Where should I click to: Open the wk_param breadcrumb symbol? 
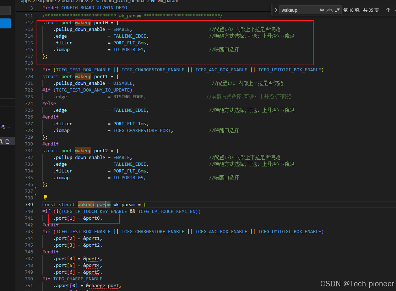point(168,1)
